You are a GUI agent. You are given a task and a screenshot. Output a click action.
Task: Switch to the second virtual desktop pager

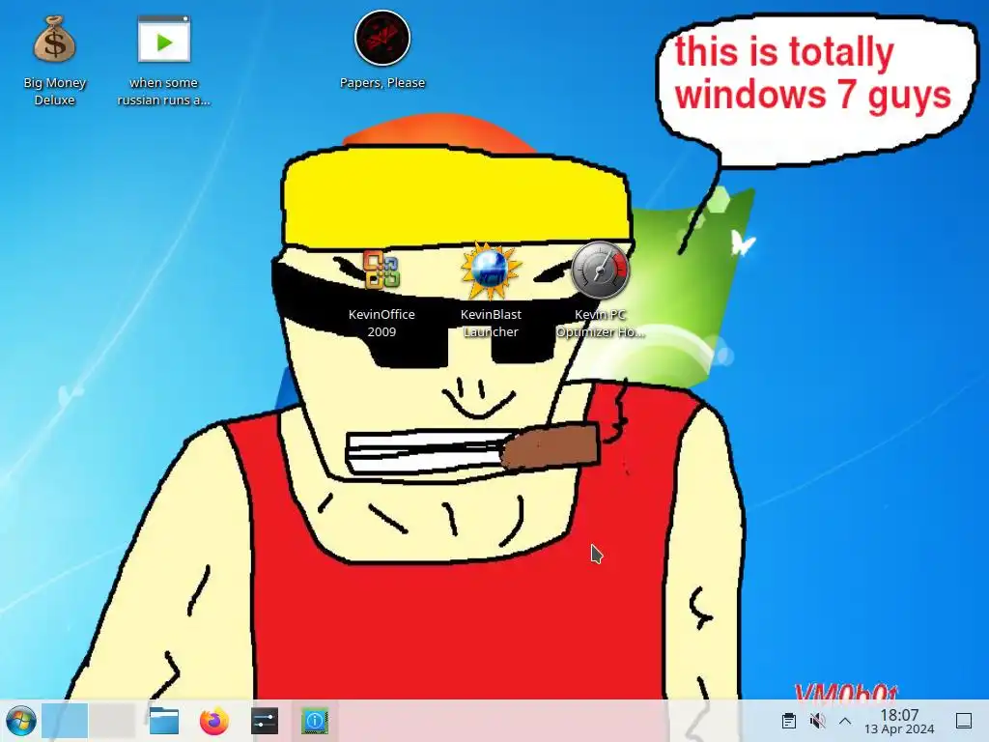pos(112,721)
